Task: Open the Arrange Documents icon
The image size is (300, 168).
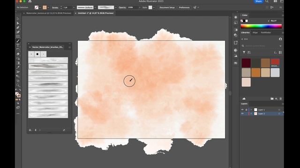Action: (275, 1)
